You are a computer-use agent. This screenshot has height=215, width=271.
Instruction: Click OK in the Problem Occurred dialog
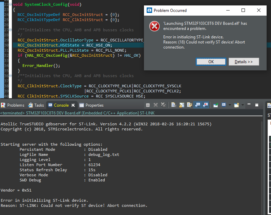coord(211,62)
